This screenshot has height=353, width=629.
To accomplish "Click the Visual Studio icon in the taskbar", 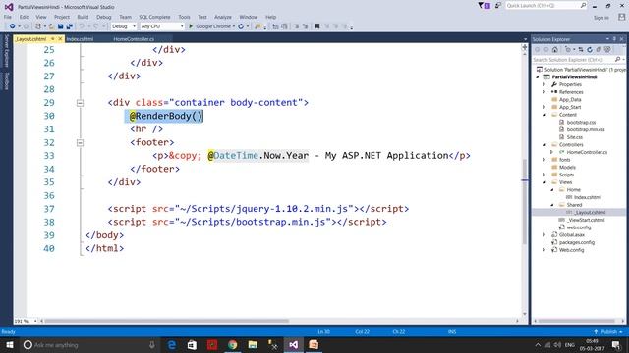I will coord(293,345).
